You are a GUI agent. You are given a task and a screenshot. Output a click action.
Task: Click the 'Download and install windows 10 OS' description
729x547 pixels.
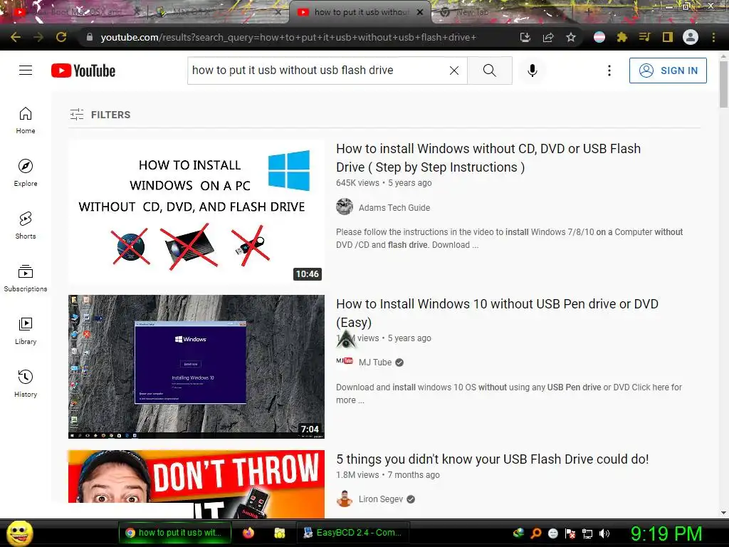pyautogui.click(x=509, y=393)
